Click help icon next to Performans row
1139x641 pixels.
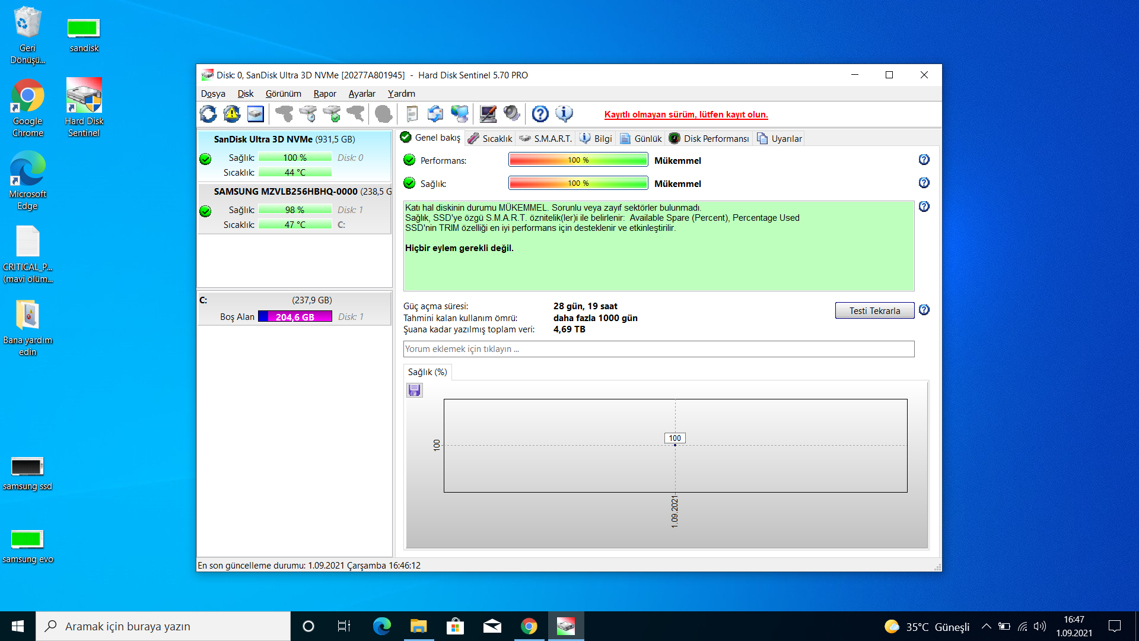[924, 160]
